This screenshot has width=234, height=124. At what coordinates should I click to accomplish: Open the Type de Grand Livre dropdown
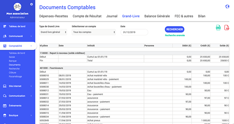(x=53, y=32)
